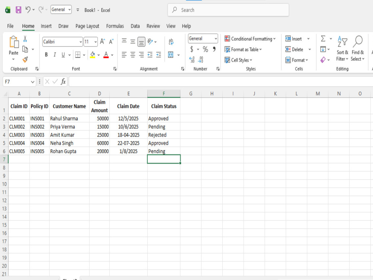Click the Clear eraser icon
The height and width of the screenshot is (280, 373).
click(x=323, y=60)
